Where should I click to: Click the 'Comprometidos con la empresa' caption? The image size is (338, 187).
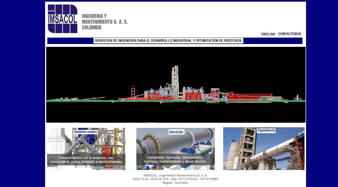click(86, 160)
